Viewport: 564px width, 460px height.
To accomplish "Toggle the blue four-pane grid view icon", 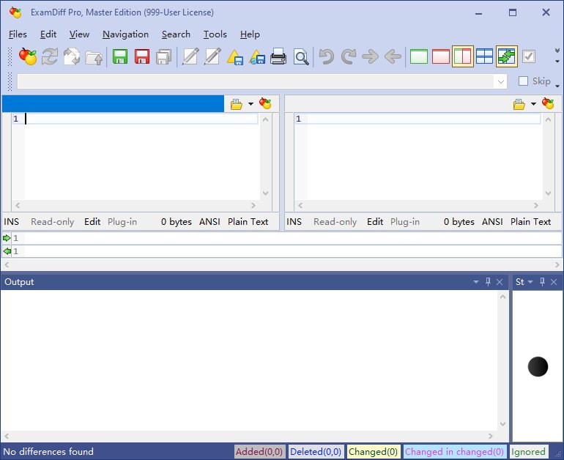I will pyautogui.click(x=484, y=56).
